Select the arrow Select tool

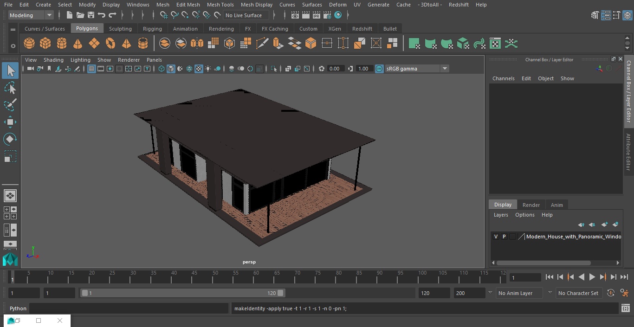click(x=10, y=71)
